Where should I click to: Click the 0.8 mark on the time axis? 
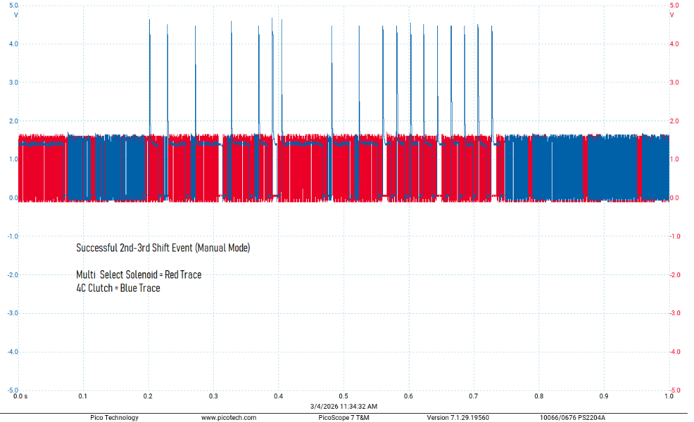click(x=539, y=396)
